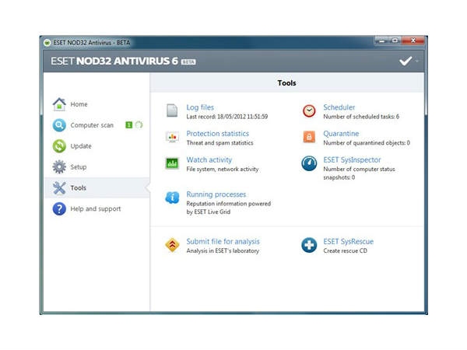Click the text 'Last record: 18/05/2012 11:51:59'
The image size is (467, 350).
point(227,117)
